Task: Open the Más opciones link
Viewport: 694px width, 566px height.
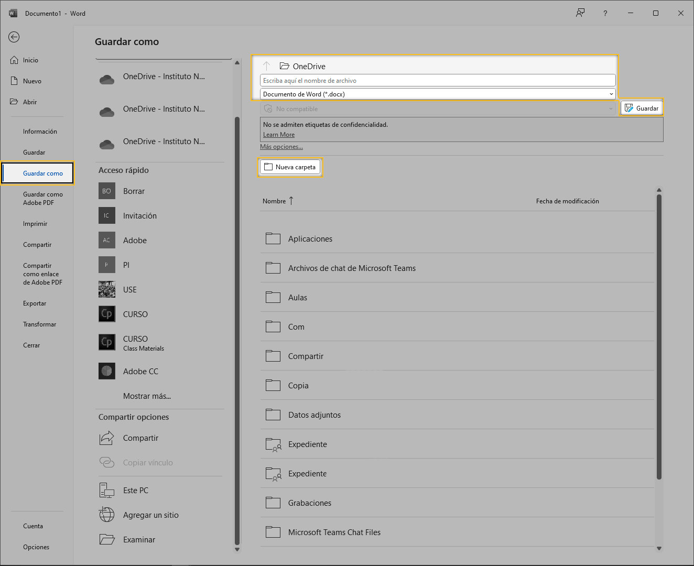Action: pyautogui.click(x=281, y=147)
